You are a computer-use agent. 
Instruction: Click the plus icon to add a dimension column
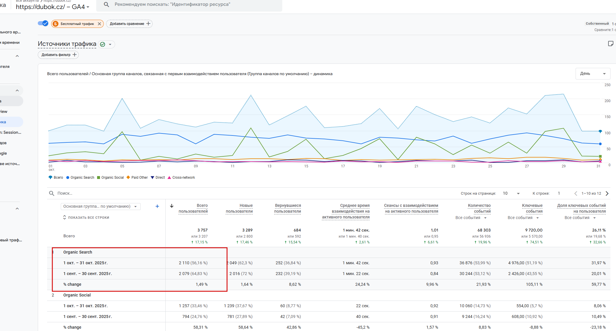(x=157, y=206)
